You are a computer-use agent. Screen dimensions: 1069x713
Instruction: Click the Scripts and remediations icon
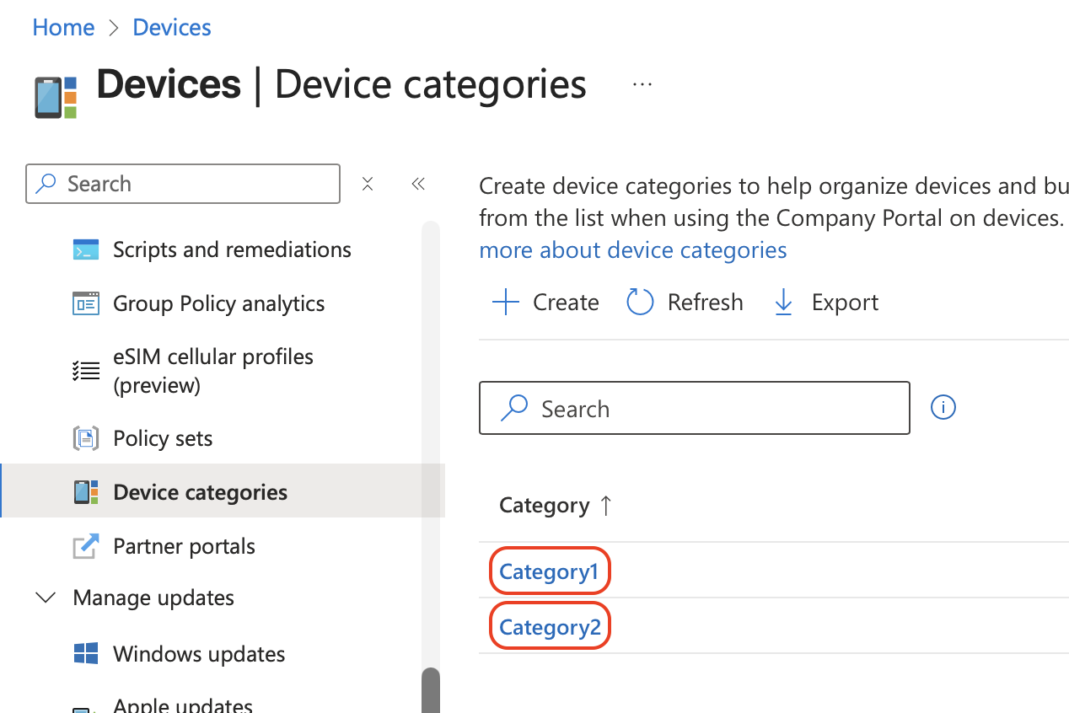pos(85,250)
